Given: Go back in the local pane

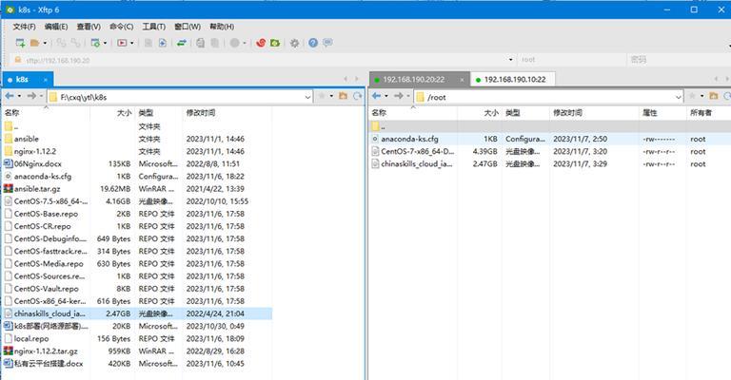Looking at the screenshot, I should point(10,96).
